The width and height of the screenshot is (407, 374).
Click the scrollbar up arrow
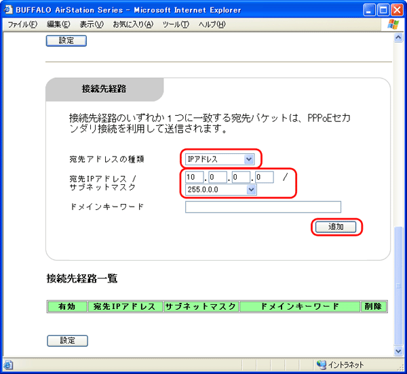point(398,38)
